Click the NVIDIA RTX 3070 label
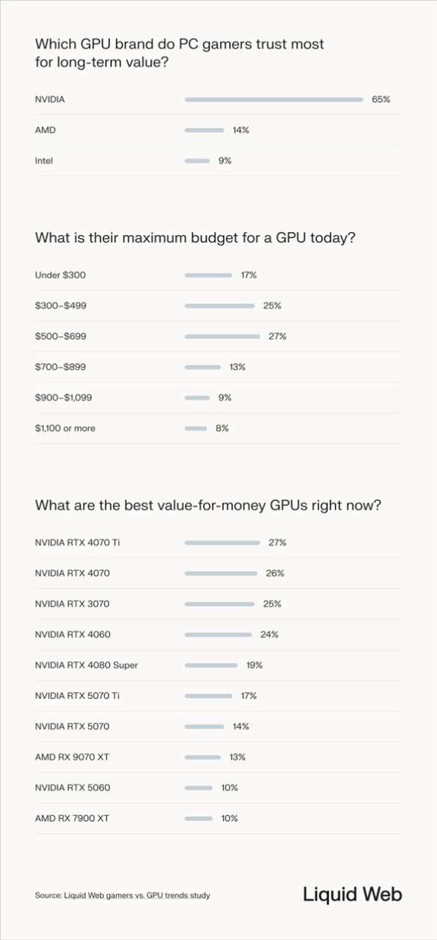 pos(73,604)
